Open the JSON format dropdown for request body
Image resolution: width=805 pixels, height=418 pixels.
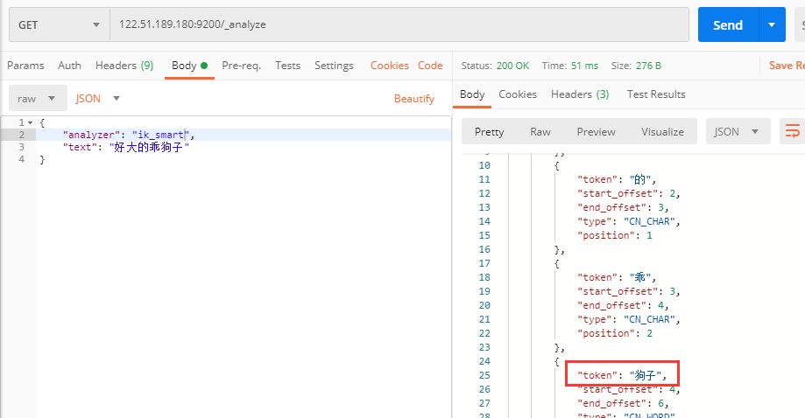(x=97, y=98)
